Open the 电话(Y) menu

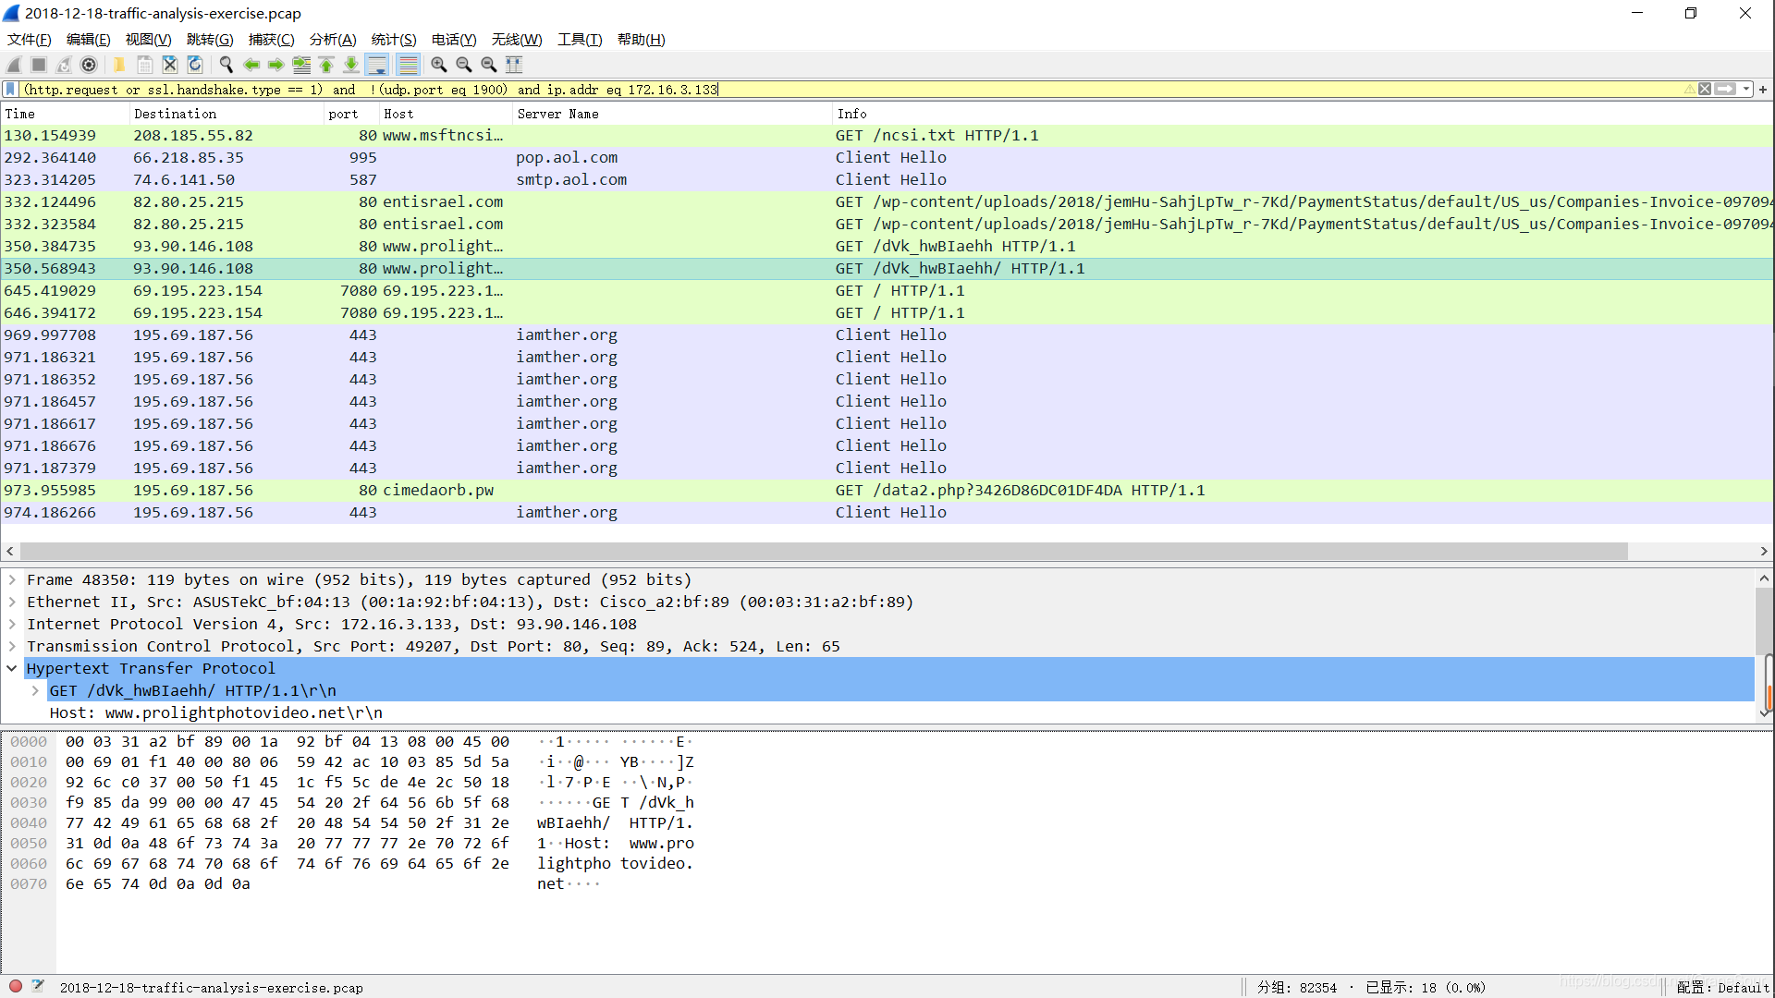454,40
